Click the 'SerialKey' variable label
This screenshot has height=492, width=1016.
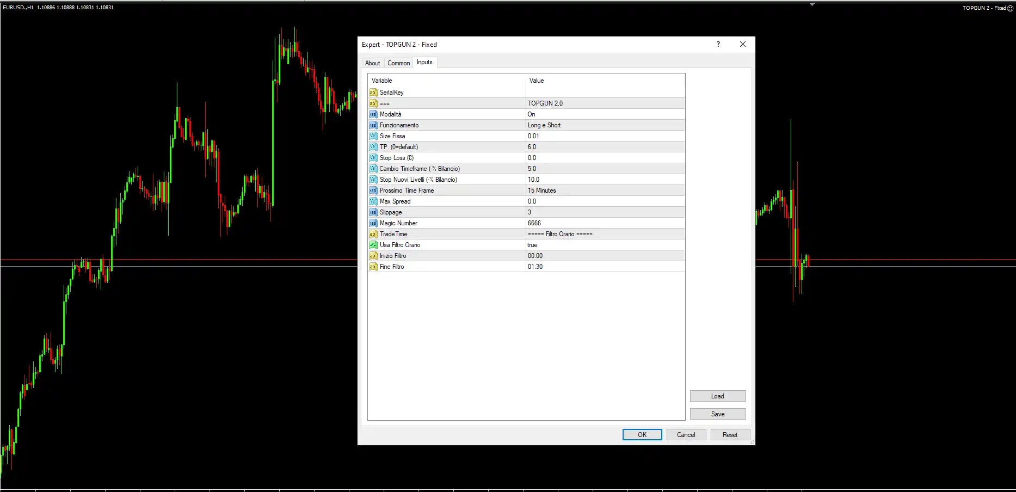[392, 93]
